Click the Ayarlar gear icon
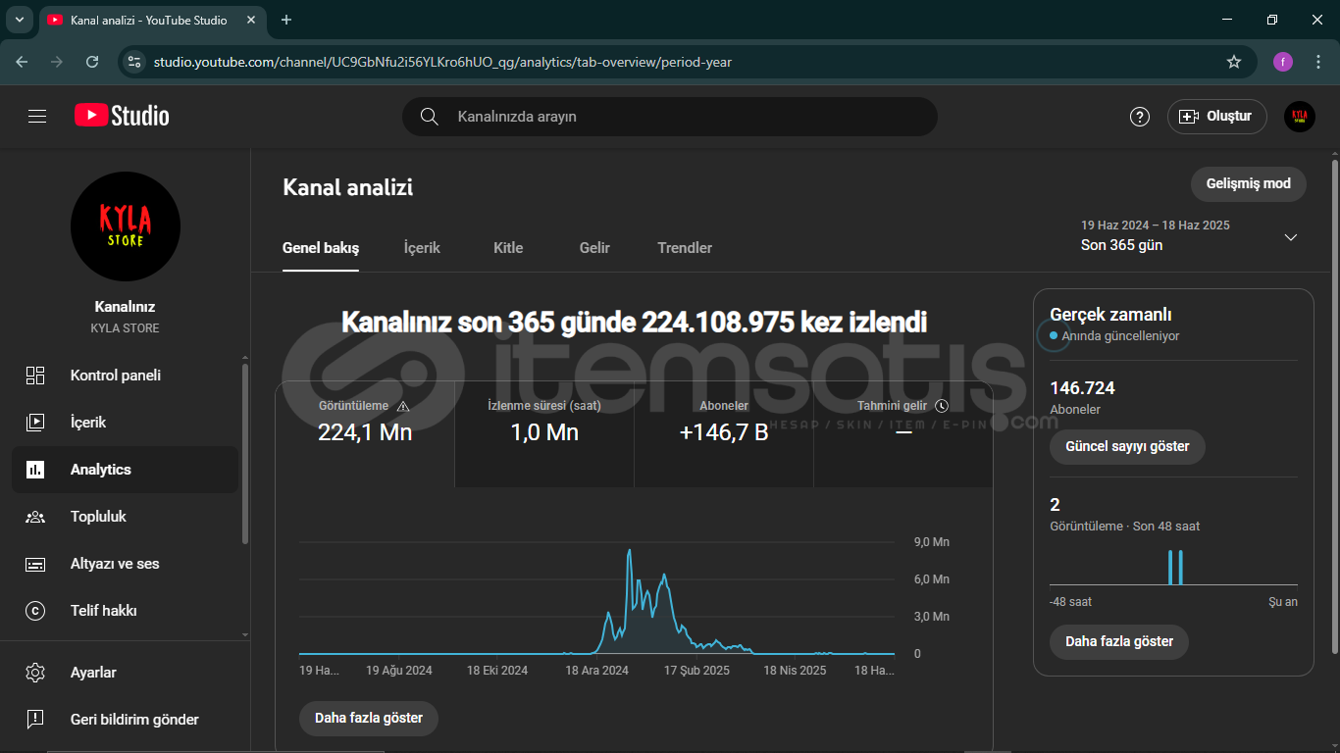The width and height of the screenshot is (1340, 753). click(x=35, y=673)
